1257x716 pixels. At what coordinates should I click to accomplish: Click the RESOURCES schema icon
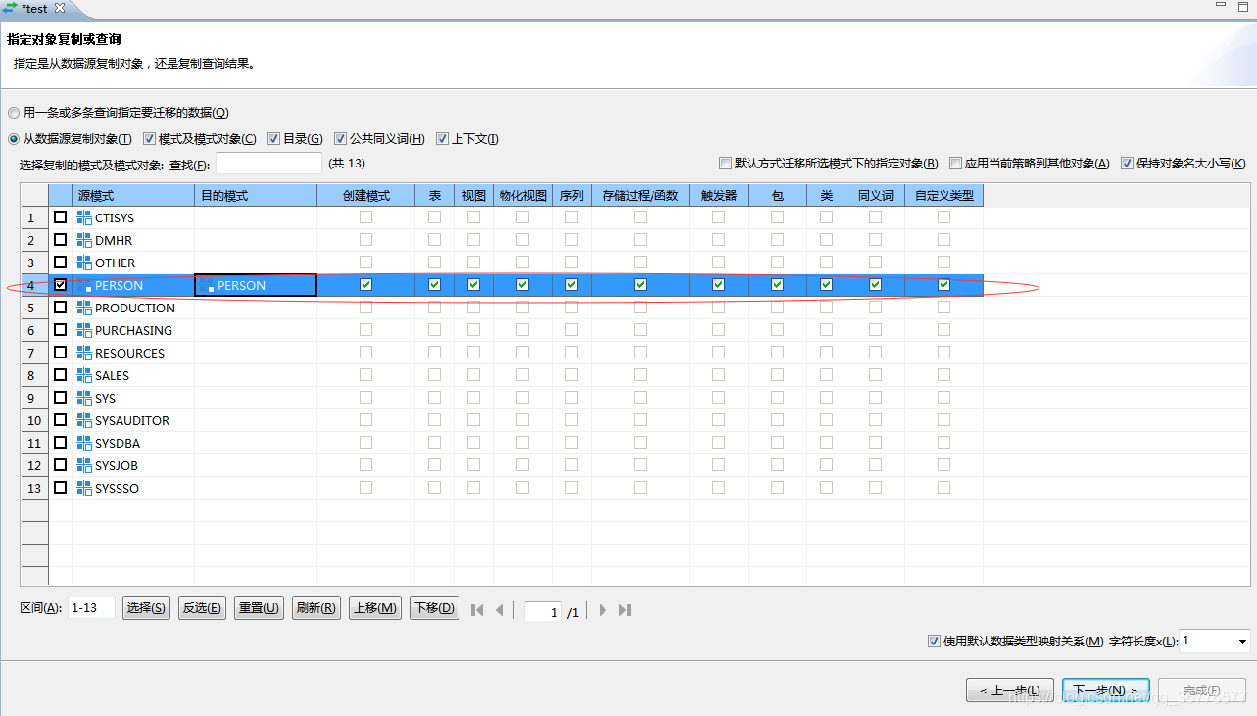pos(84,353)
